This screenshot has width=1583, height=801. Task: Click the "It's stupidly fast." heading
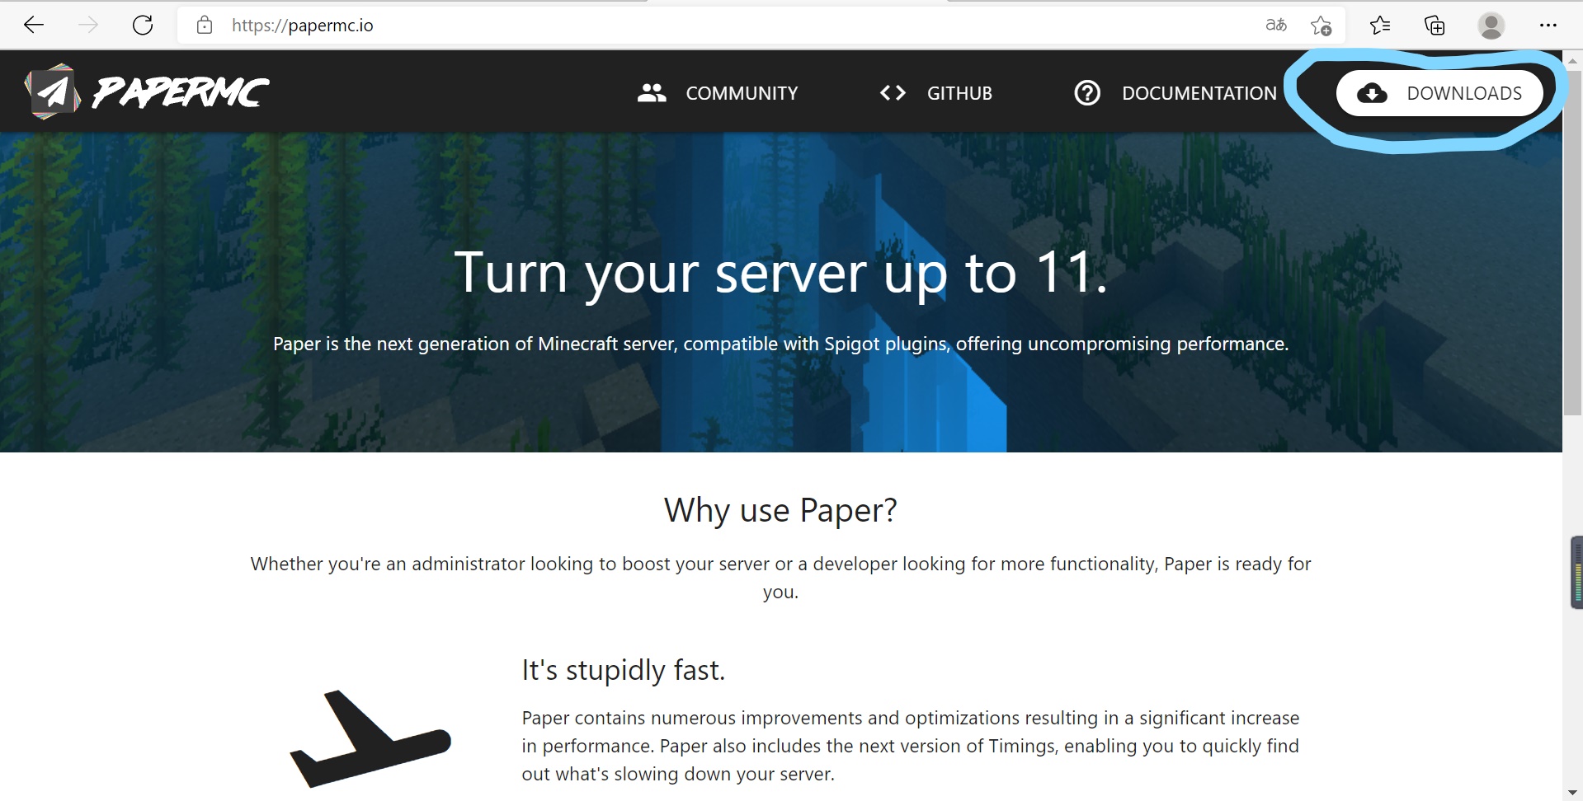coord(623,670)
